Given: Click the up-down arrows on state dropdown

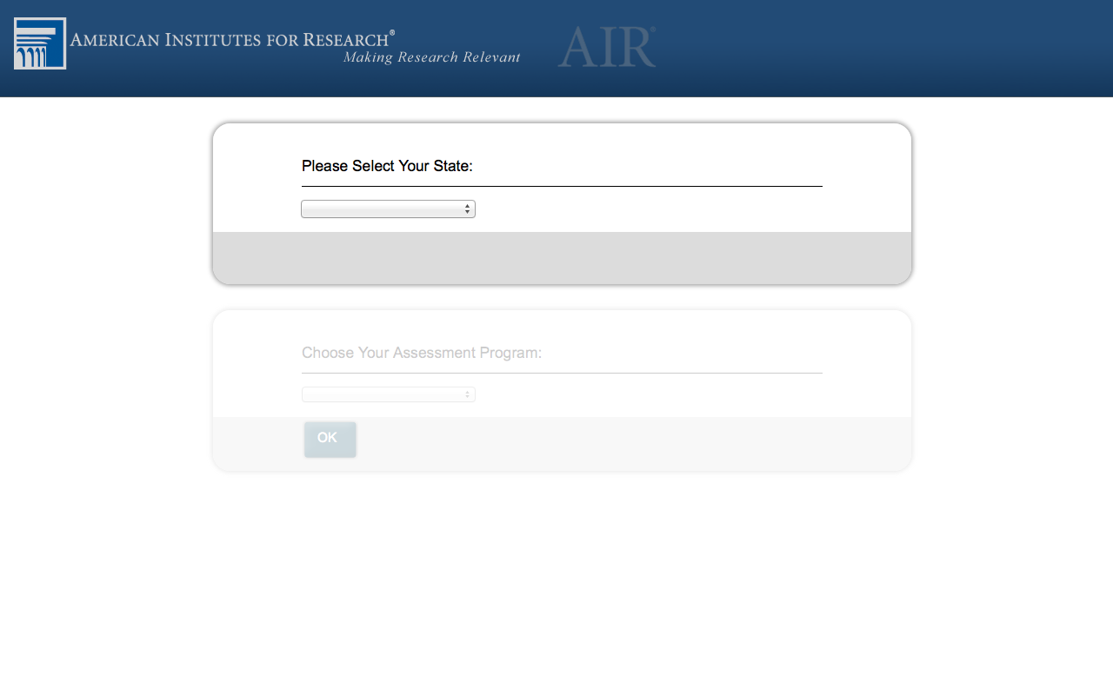Looking at the screenshot, I should pyautogui.click(x=467, y=208).
